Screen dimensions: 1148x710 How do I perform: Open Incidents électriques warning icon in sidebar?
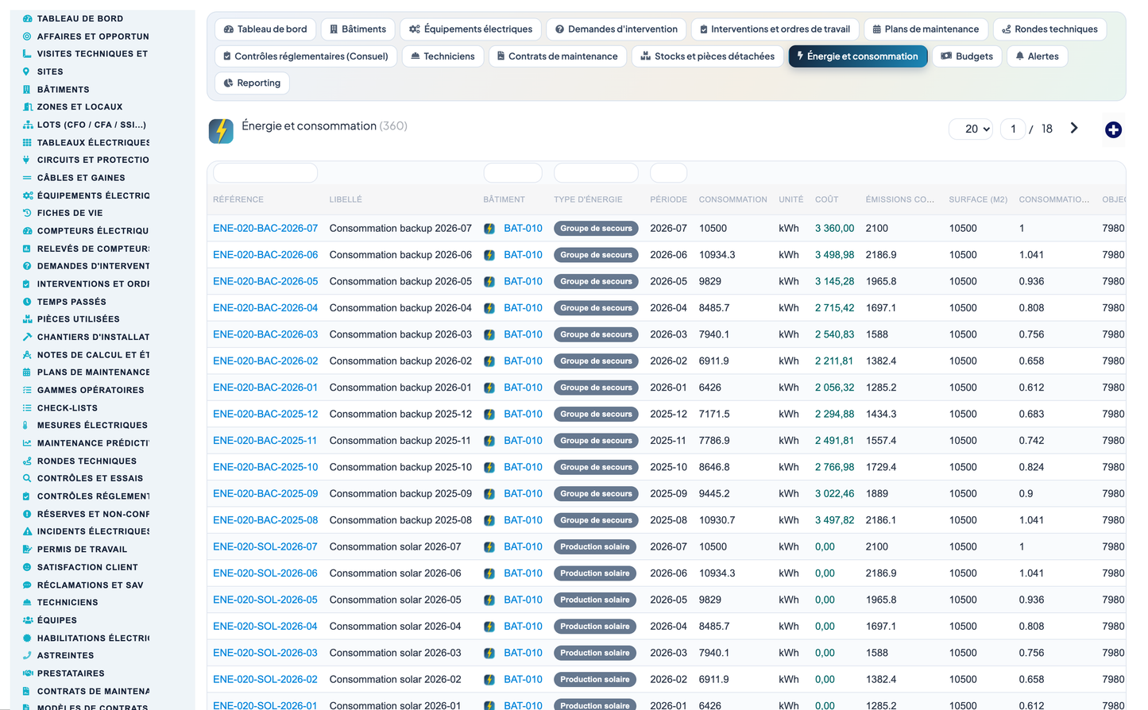click(27, 531)
